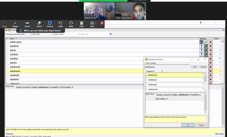Viewport: 227px width, 137px height.
Task: Click the Correct Spelling text field
Action: 167,67
